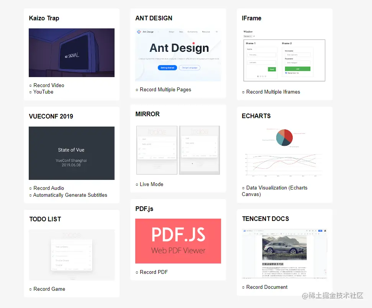The width and height of the screenshot is (372, 308).
Task: Open the left mirrored todos preview
Action: click(157, 150)
